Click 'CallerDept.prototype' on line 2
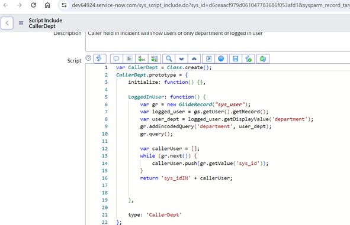 point(146,75)
